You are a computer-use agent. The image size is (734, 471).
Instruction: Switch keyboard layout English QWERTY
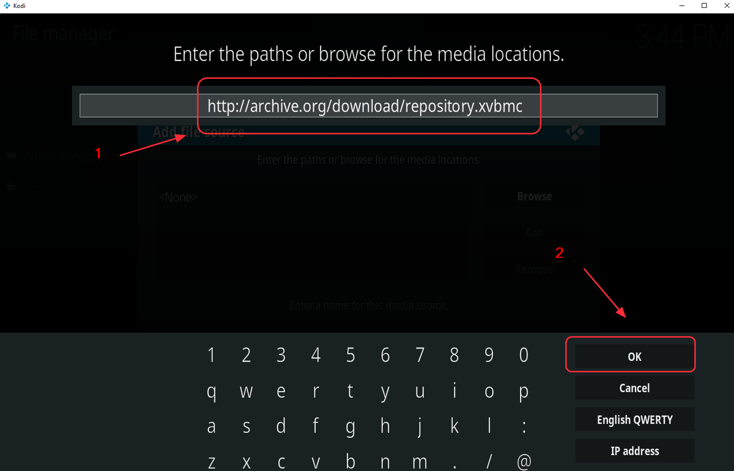point(635,420)
